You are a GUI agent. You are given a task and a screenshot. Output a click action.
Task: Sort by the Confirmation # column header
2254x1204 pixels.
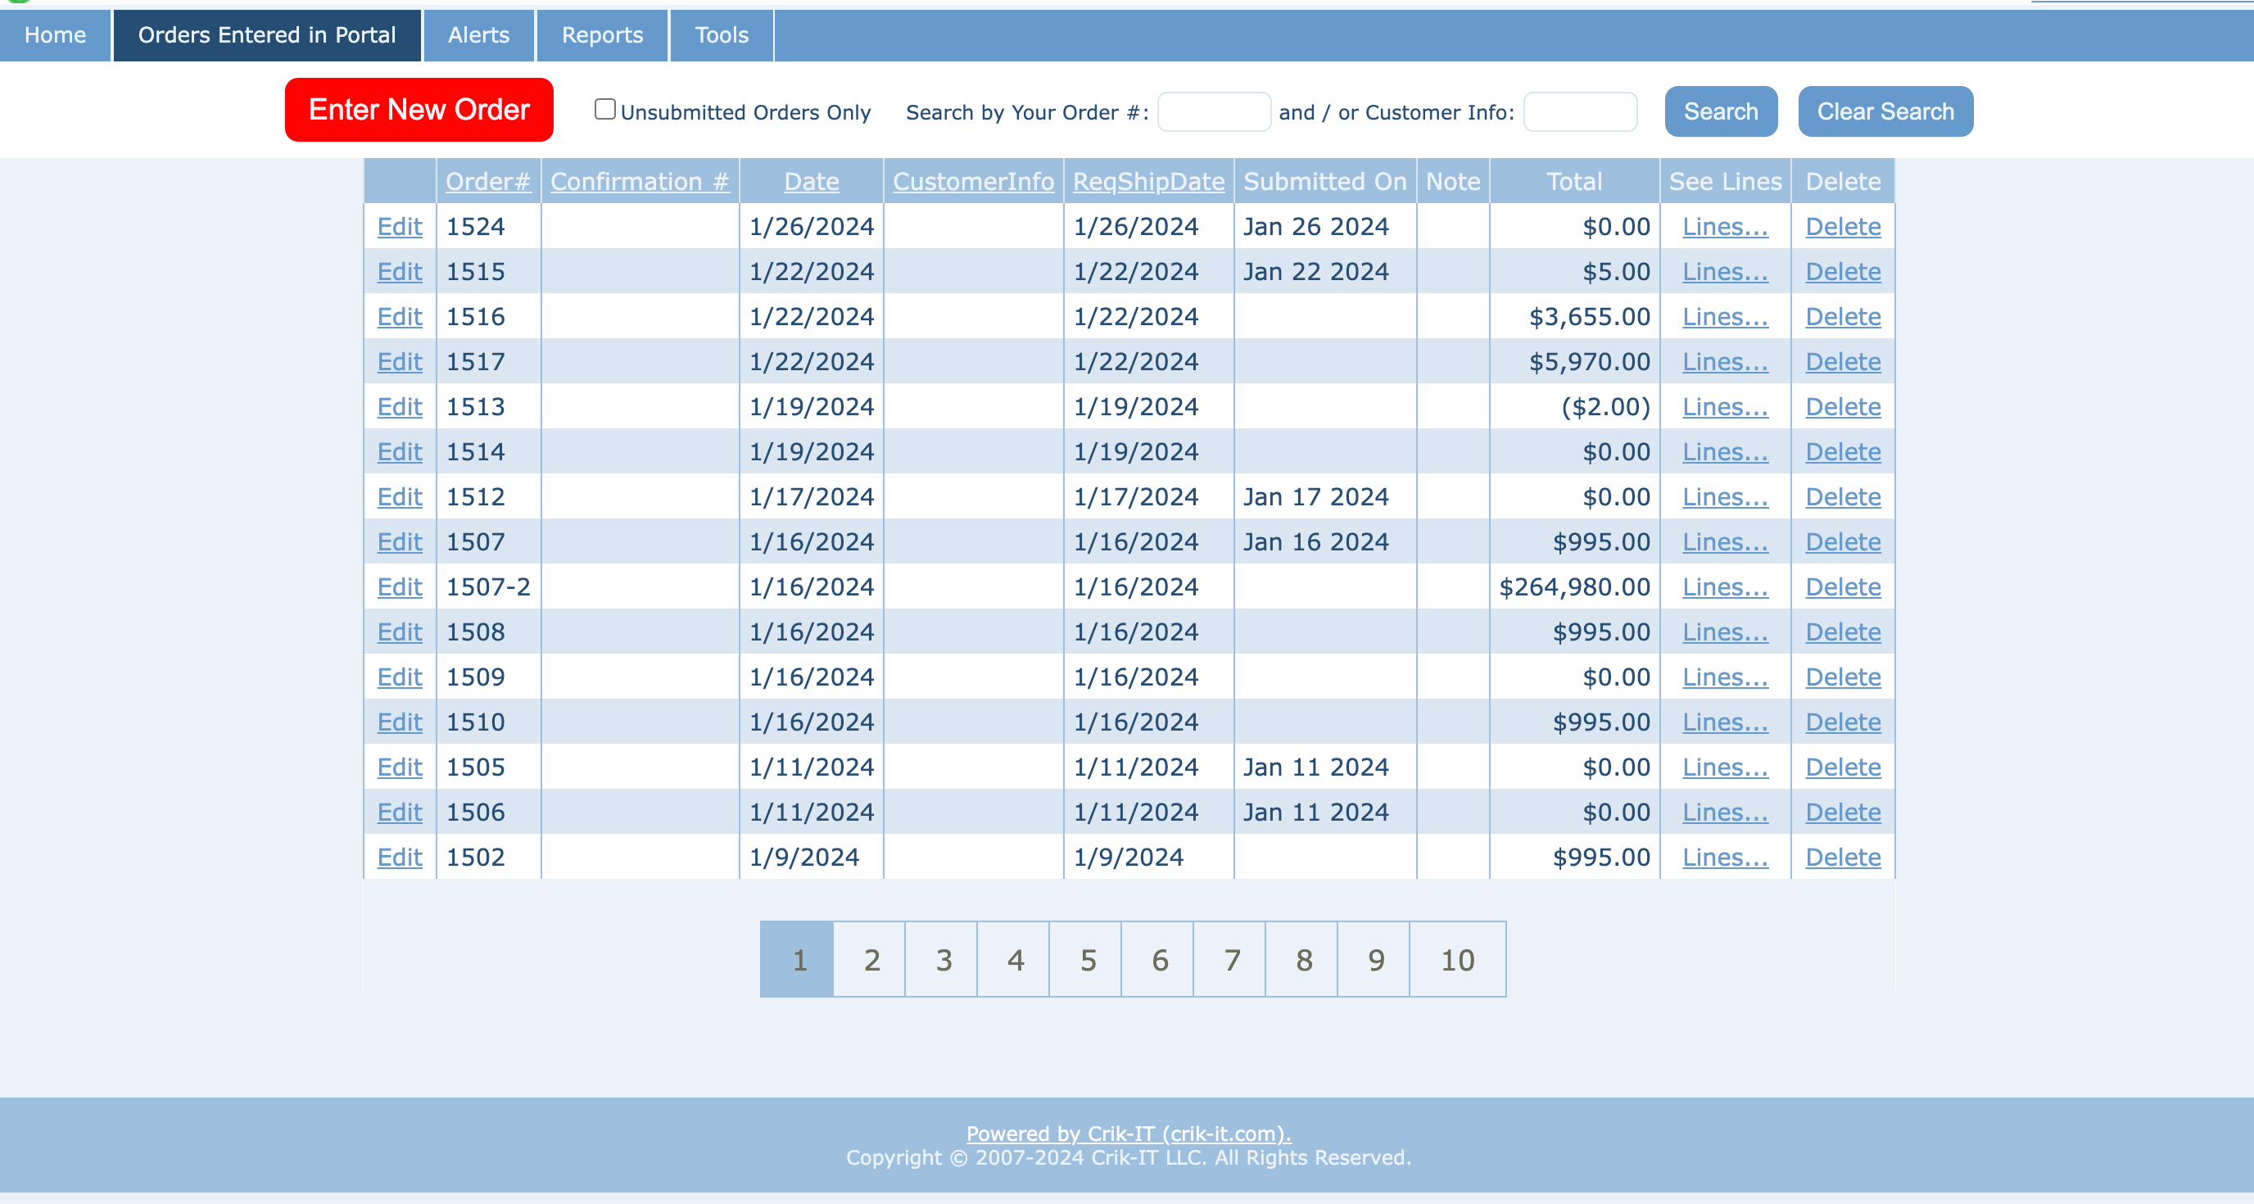pos(640,181)
